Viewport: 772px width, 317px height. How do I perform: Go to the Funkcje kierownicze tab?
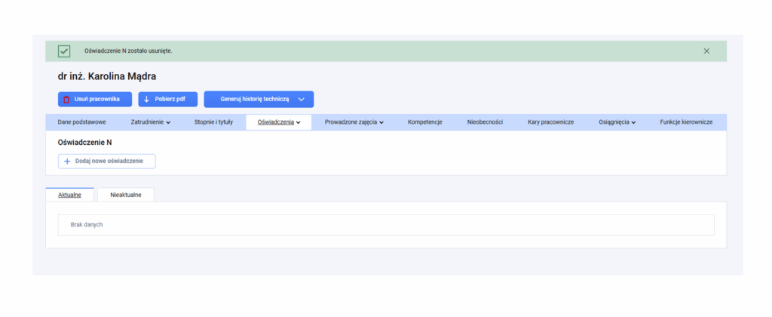[686, 122]
